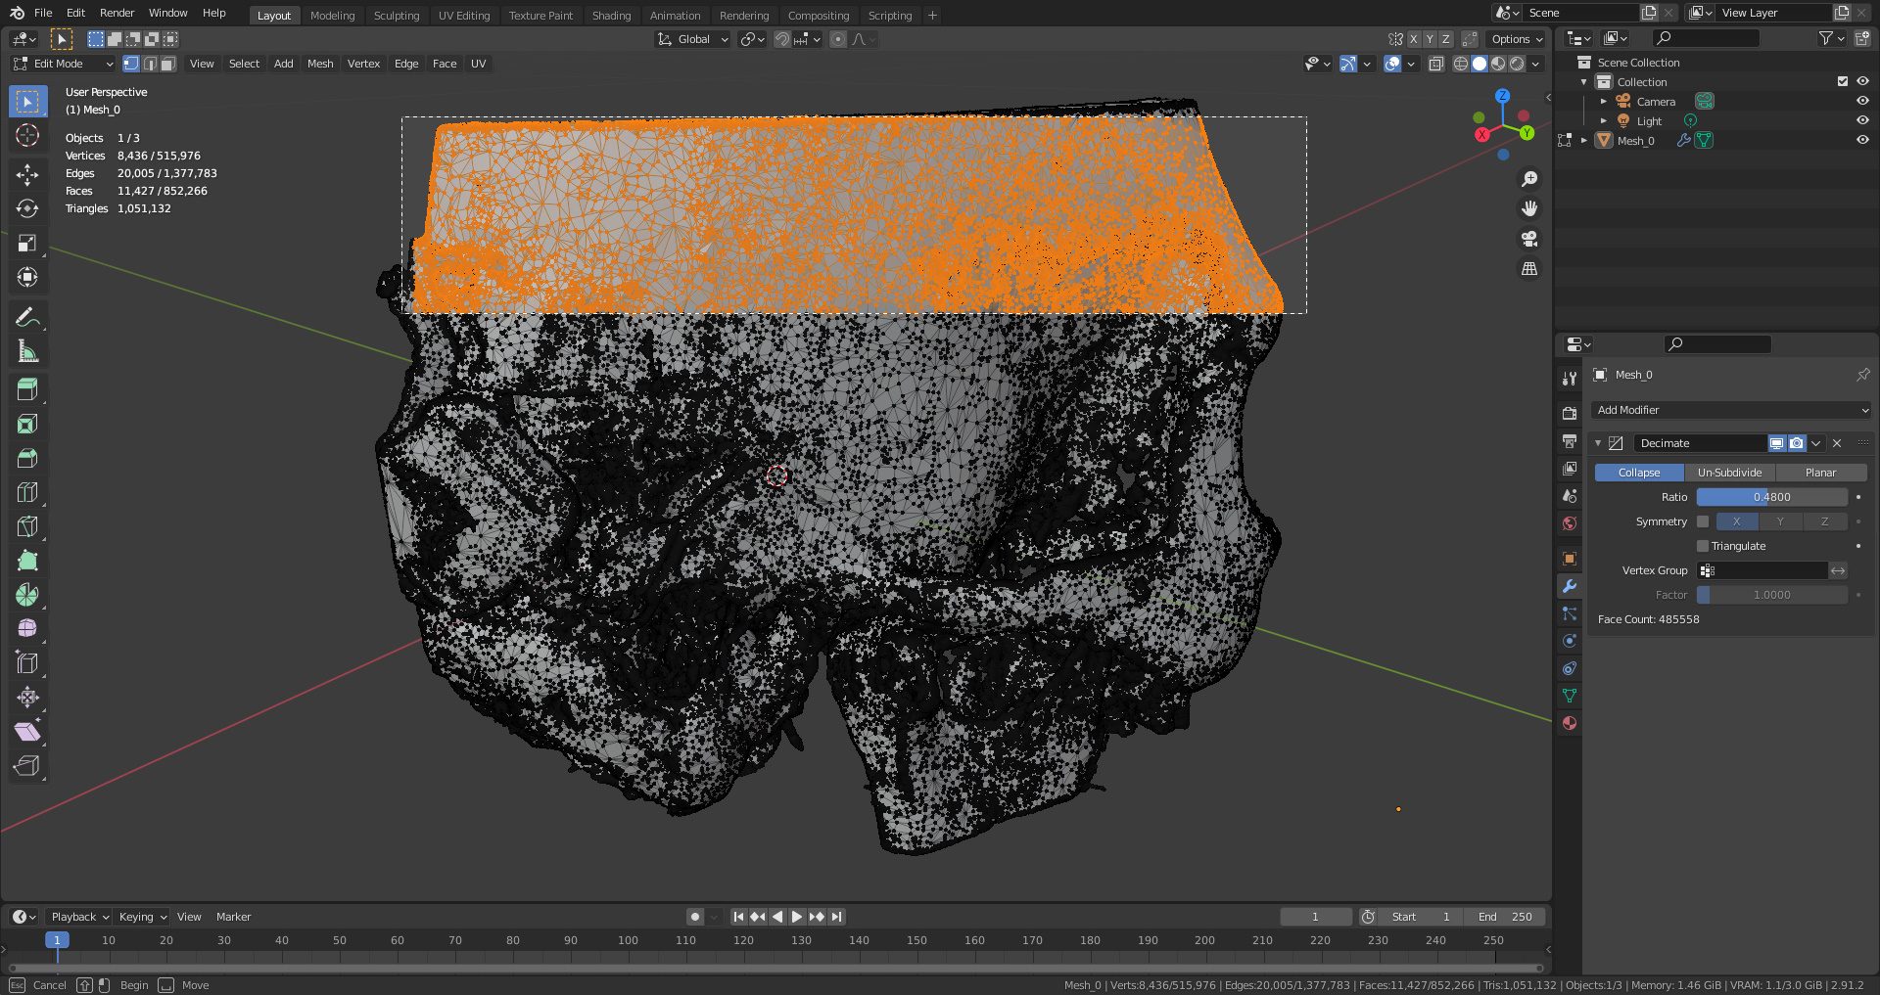Open the Vertex menu
The image size is (1880, 995).
(363, 64)
